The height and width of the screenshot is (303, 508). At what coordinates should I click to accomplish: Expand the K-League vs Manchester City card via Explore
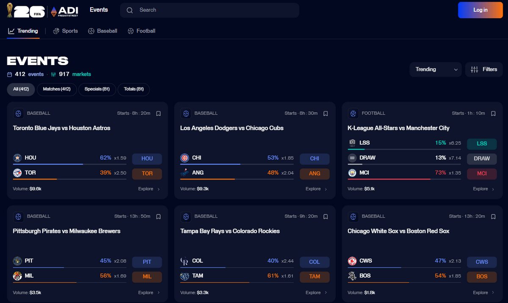pyautogui.click(x=484, y=189)
